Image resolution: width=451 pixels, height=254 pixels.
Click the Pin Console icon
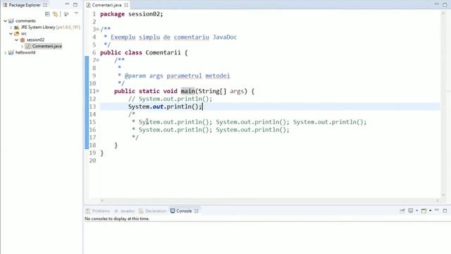pyautogui.click(x=402, y=211)
